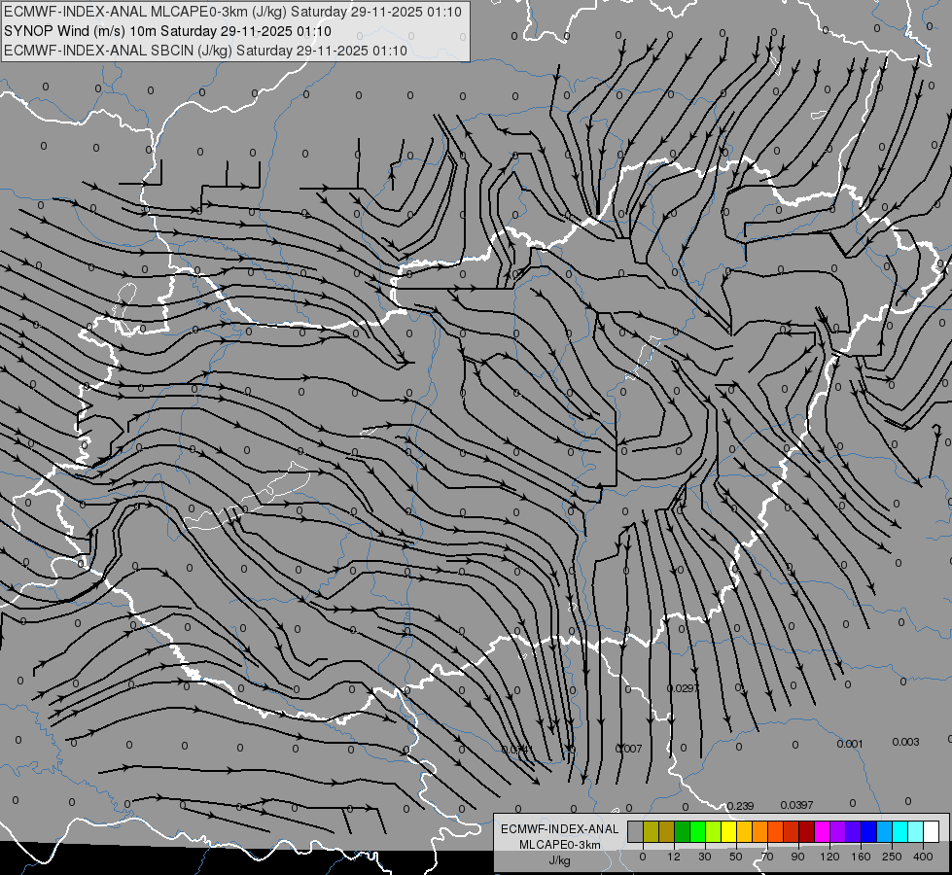Click the grey swatch in the color legend
The image size is (952, 875).
click(636, 831)
